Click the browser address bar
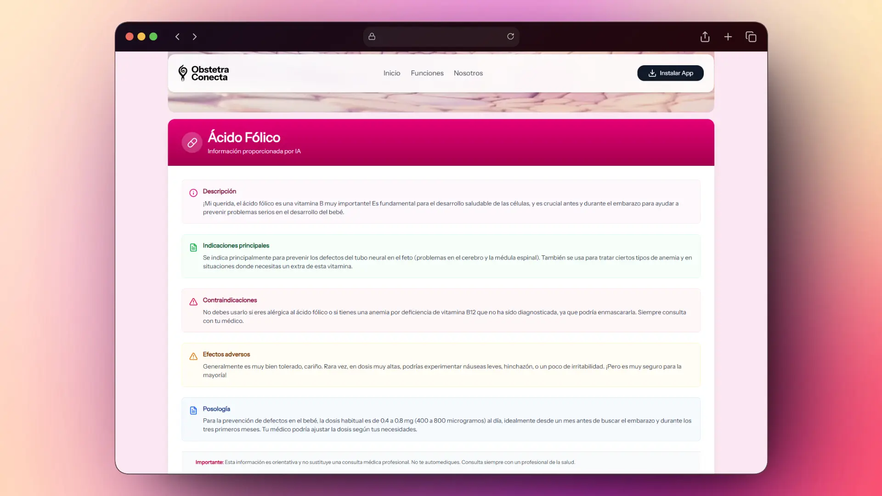The image size is (882, 496). (441, 36)
